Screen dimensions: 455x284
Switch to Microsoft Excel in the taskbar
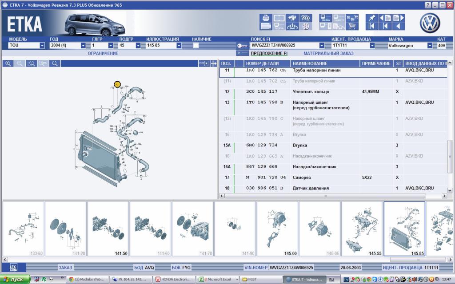click(x=218, y=280)
